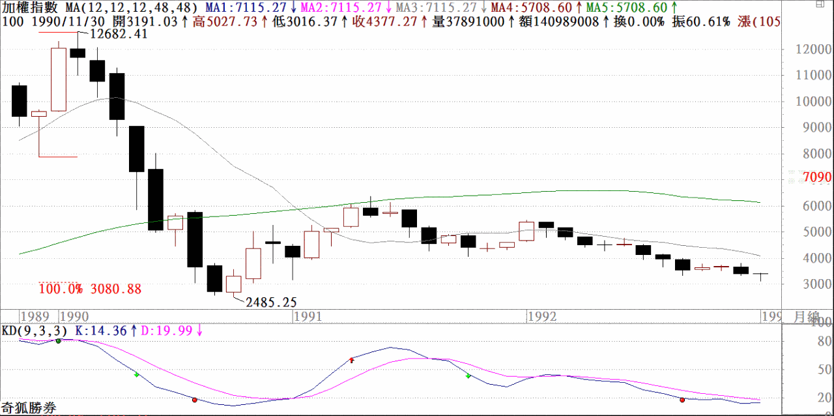Select the green arrow marker in late 1991
Screen dimensions: 834x416
coord(468,376)
